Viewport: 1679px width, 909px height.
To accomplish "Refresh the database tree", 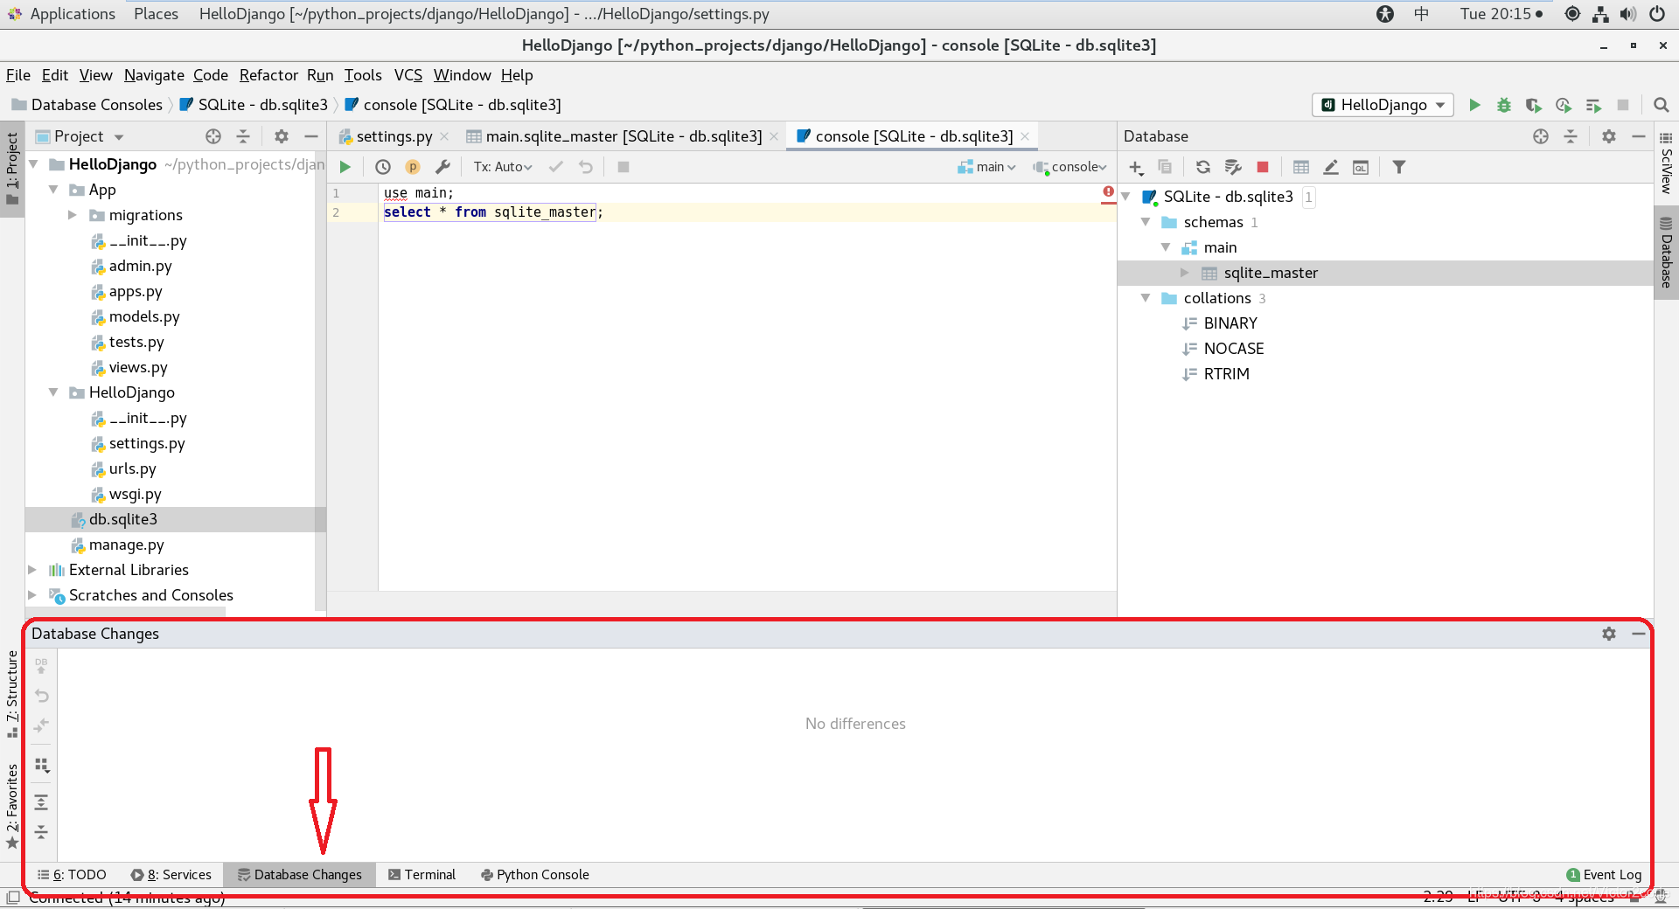I will [1203, 167].
